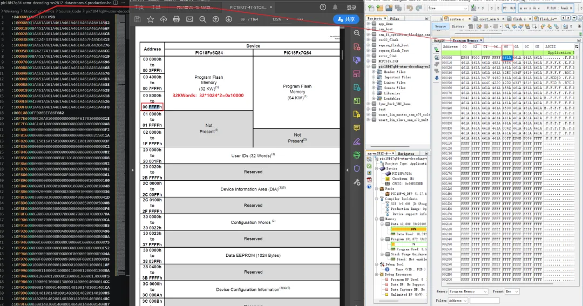Expand the can_boot project node
Viewport: 583px width, 306px height.
pyautogui.click(x=369, y=29)
